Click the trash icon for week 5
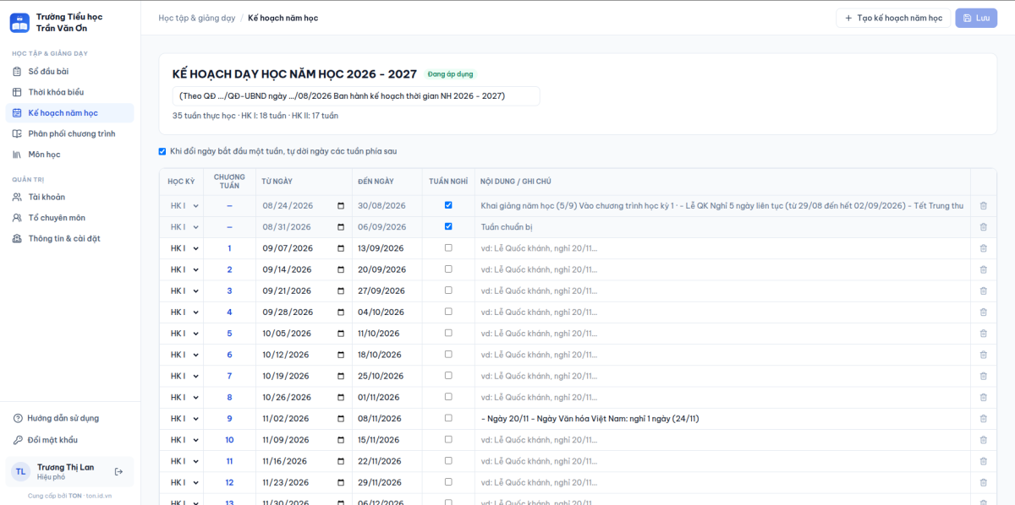The image size is (1015, 505). [x=983, y=334]
